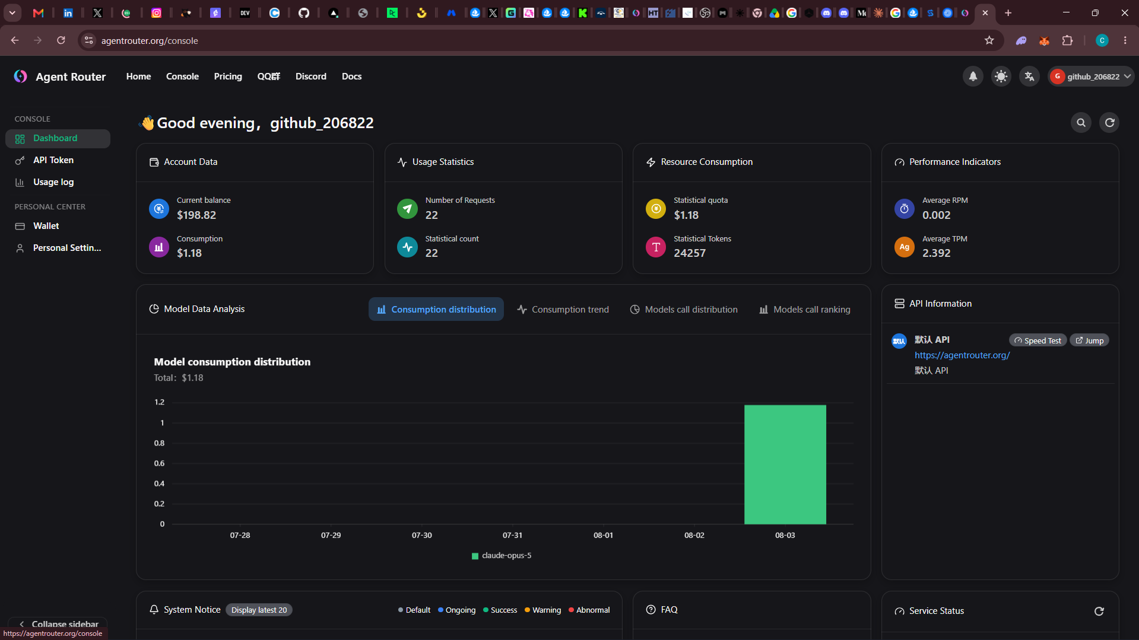The image size is (1139, 640).
Task: Open the browser tab search dropdown
Action: (12, 12)
